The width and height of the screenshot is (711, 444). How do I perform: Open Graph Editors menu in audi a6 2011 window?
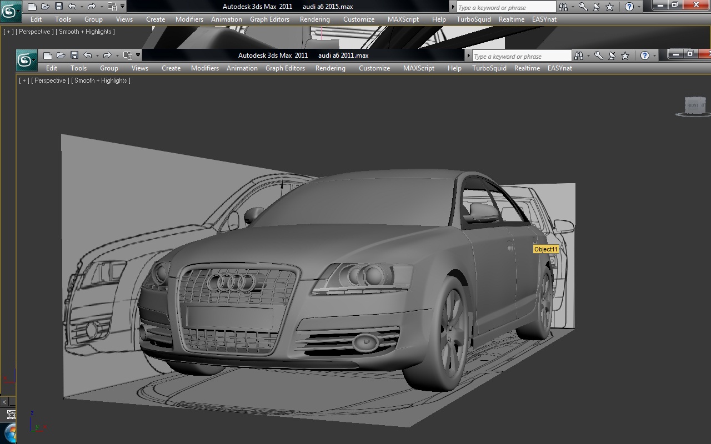[x=285, y=68]
